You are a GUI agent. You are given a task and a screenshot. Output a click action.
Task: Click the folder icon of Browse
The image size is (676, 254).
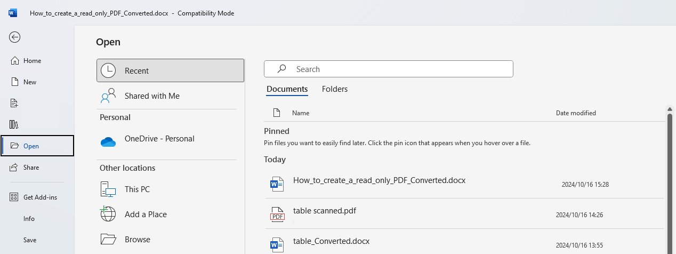point(108,239)
